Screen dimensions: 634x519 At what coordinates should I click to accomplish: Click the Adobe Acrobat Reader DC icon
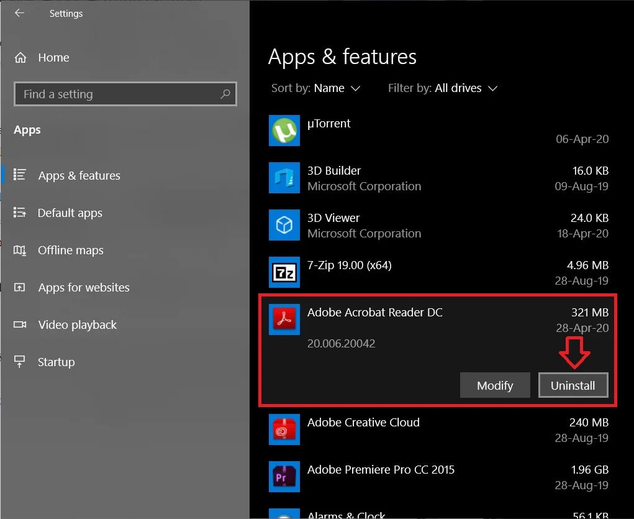pyautogui.click(x=284, y=319)
